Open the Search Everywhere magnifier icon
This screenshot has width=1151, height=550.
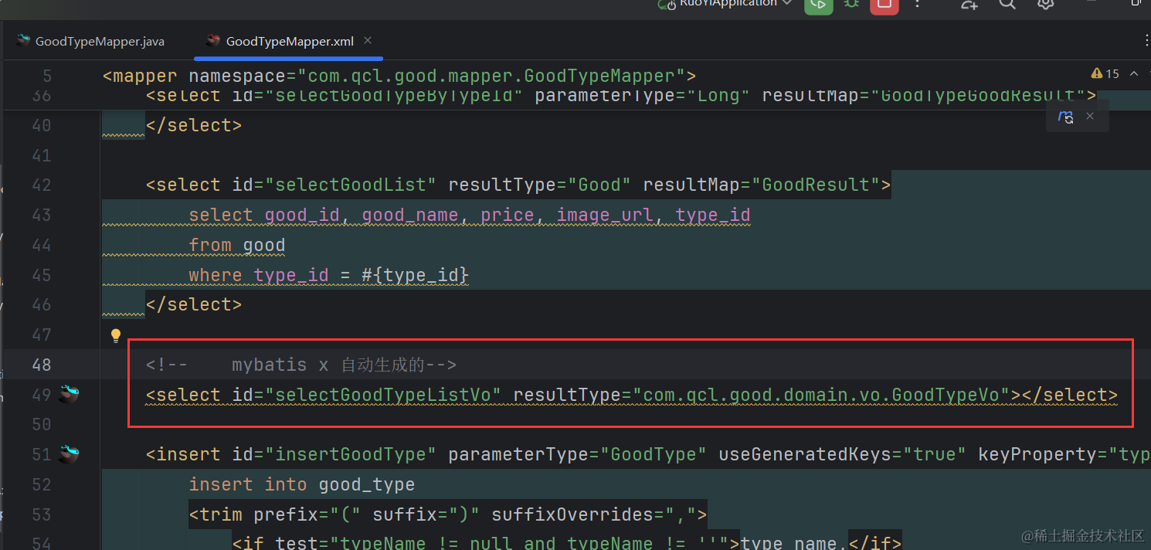(x=1007, y=5)
